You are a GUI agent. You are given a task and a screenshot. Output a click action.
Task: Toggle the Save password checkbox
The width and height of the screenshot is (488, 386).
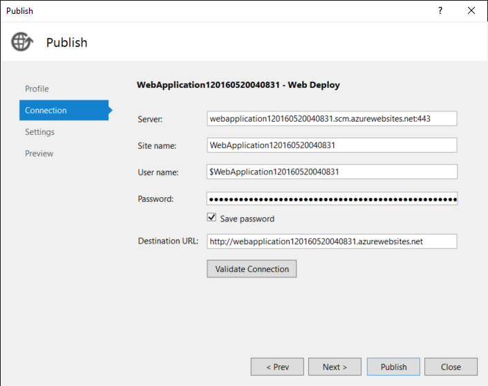212,217
